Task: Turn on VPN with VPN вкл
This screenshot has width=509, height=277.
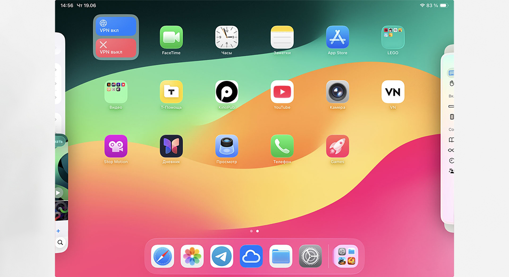Action: pyautogui.click(x=116, y=27)
